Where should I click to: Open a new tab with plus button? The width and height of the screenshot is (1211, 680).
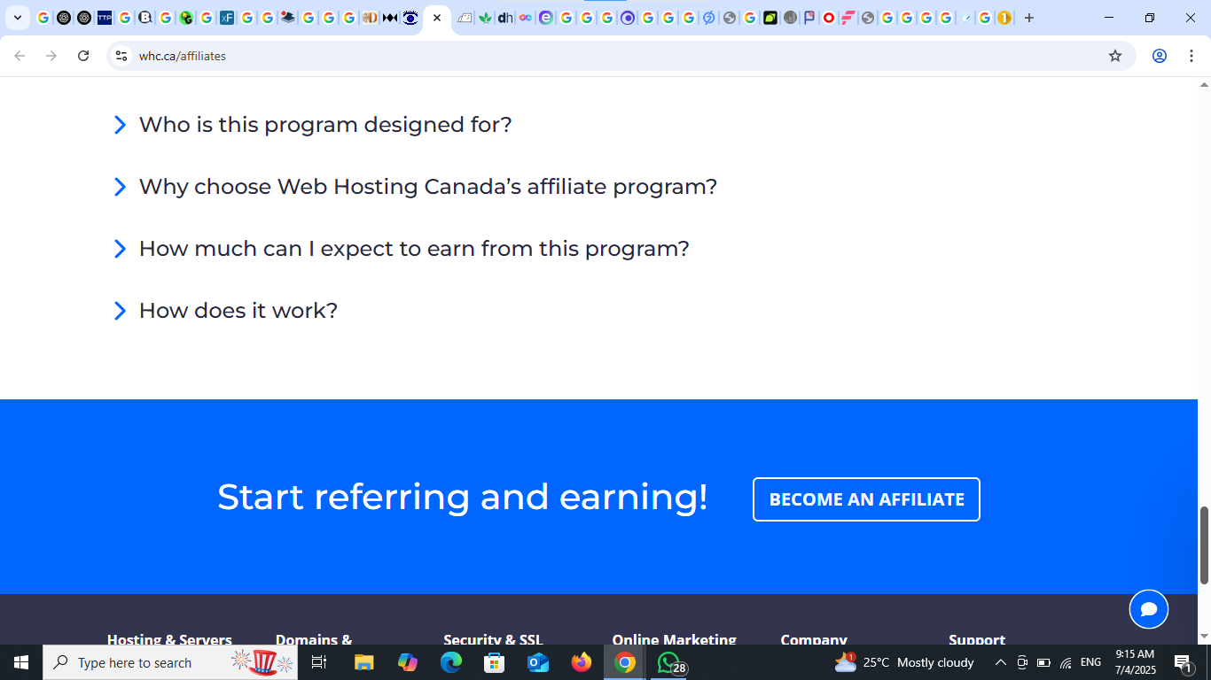[1028, 18]
